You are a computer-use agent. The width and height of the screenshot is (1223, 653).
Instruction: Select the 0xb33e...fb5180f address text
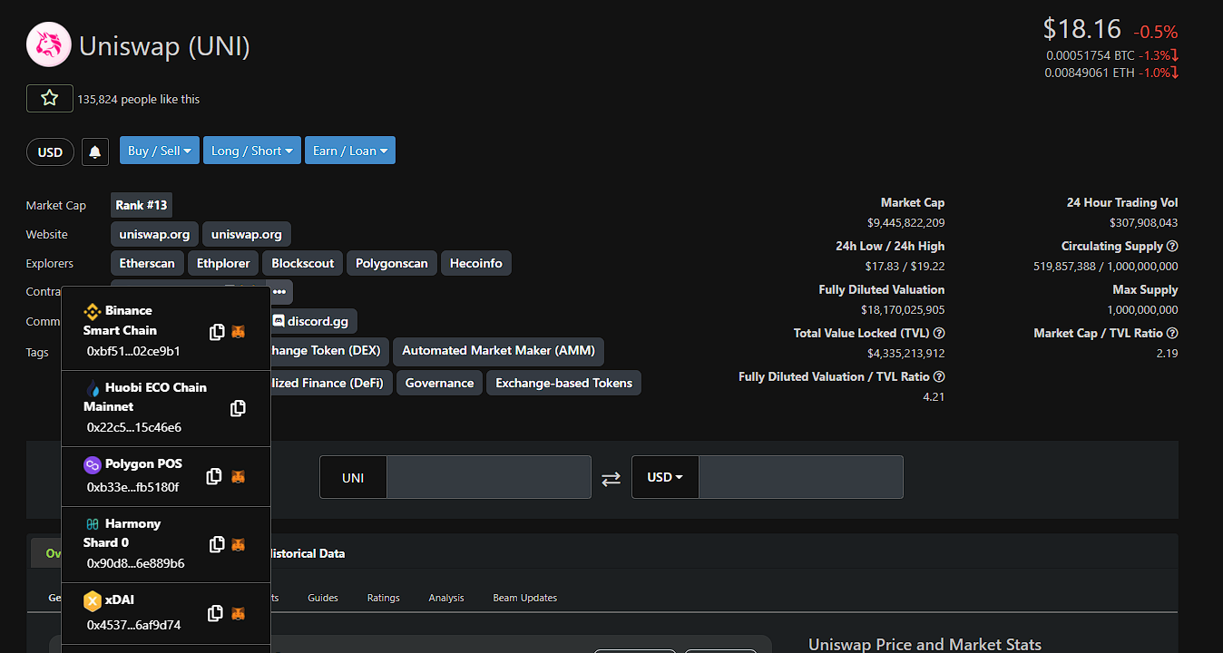[132, 487]
